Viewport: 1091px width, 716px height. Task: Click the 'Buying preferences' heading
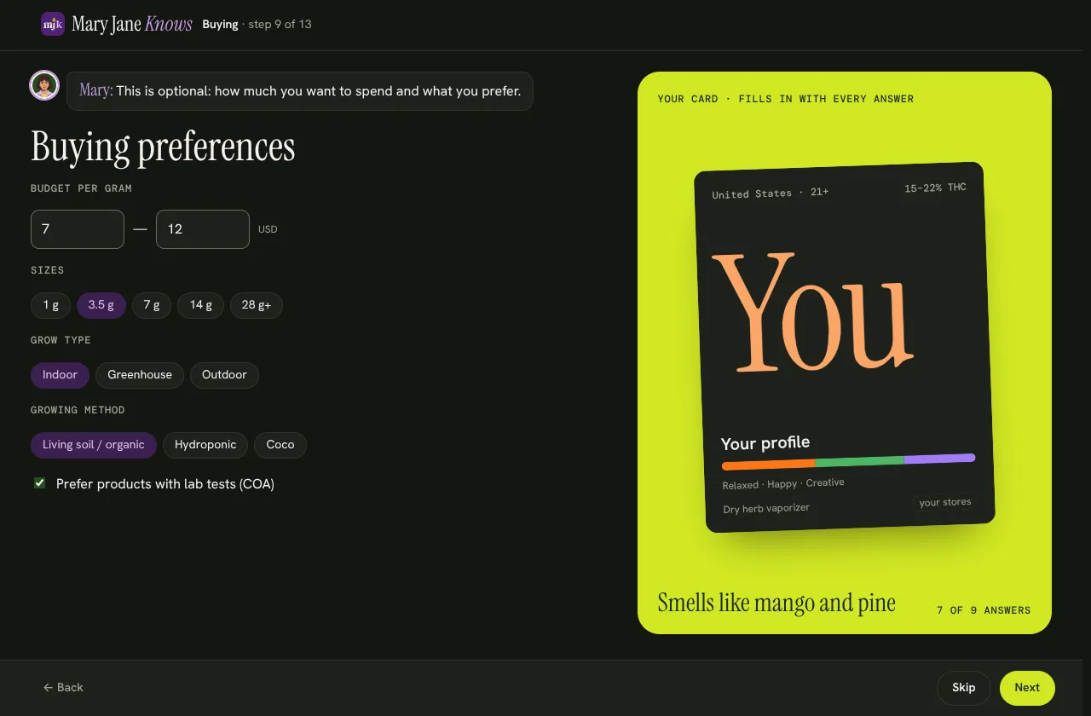click(163, 147)
